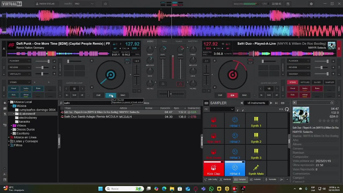Switch deck B pads to SLICER

click(x=317, y=82)
